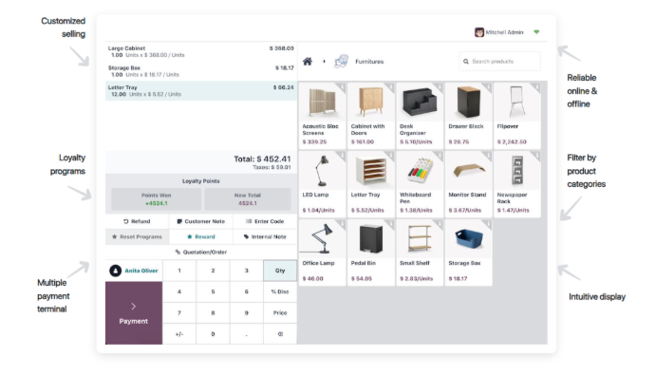Open Quotation/Order button
The image size is (655, 375).
point(201,252)
